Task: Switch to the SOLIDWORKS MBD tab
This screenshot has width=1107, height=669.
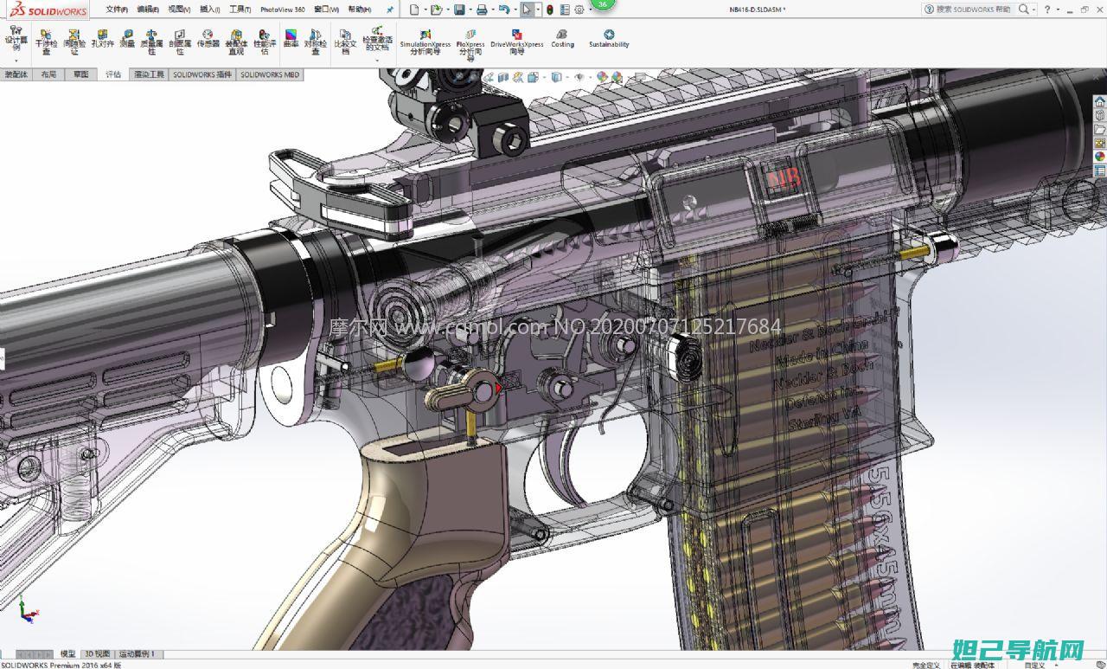Action: [270, 74]
